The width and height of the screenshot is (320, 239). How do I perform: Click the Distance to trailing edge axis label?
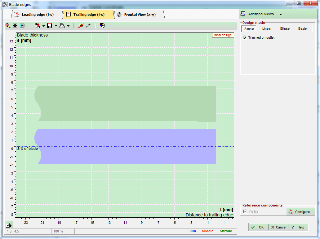click(209, 215)
